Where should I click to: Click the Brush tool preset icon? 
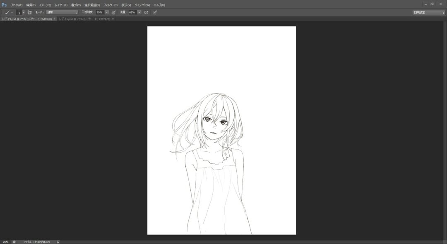pyautogui.click(x=7, y=12)
